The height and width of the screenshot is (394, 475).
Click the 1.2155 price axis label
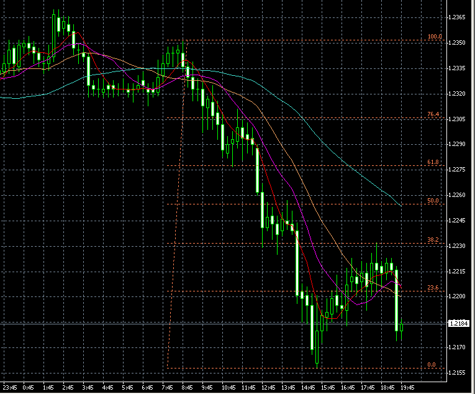[x=457, y=373]
